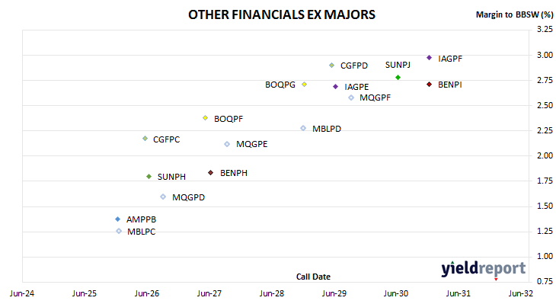Image resolution: width=556 pixels, height=304 pixels.
Task: Select the Jun-28 axis tick label
Action: pos(272,293)
